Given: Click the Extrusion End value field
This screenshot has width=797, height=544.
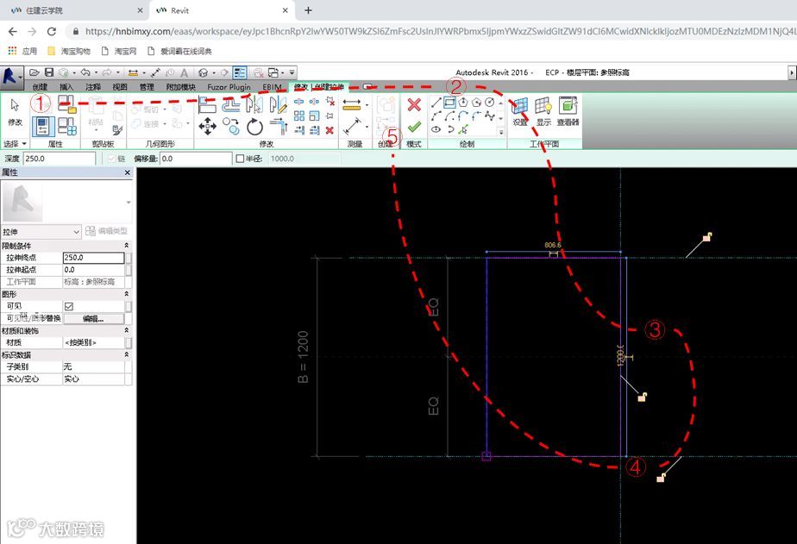Looking at the screenshot, I should (x=93, y=258).
